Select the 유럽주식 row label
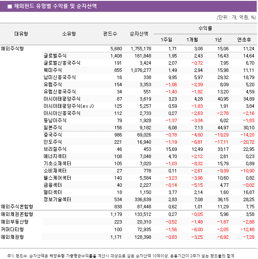The width and height of the screenshot is (258, 259). [53, 85]
